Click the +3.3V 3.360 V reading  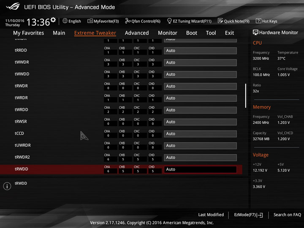coord(259,187)
